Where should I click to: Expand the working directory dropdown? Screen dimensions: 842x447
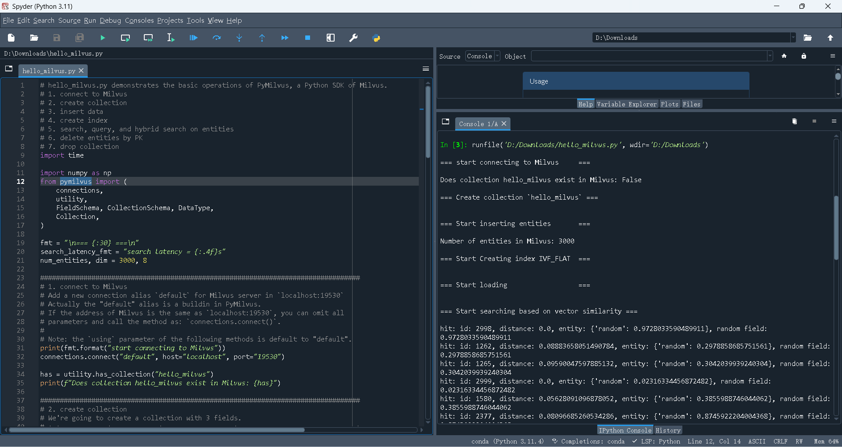point(792,38)
